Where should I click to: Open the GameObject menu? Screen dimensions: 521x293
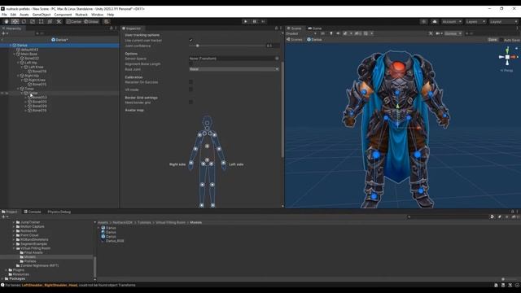click(42, 15)
